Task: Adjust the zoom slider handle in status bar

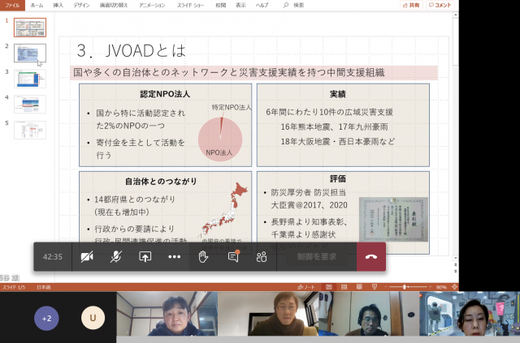Action: click(x=405, y=287)
